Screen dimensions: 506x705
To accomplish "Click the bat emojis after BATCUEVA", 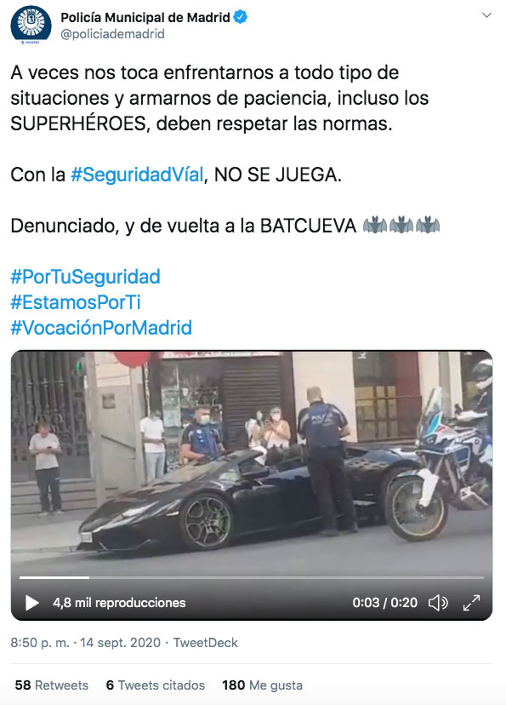I will (x=401, y=225).
